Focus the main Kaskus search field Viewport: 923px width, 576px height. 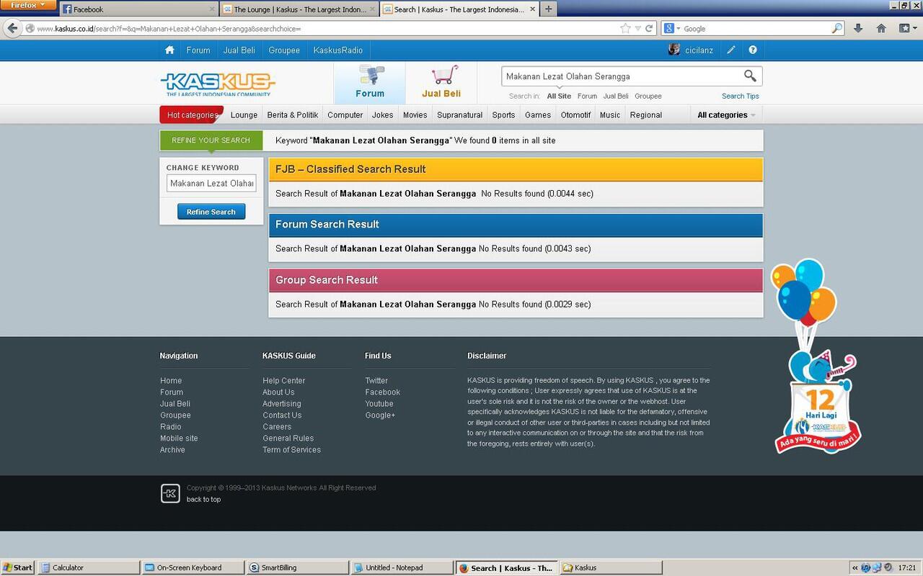(622, 76)
